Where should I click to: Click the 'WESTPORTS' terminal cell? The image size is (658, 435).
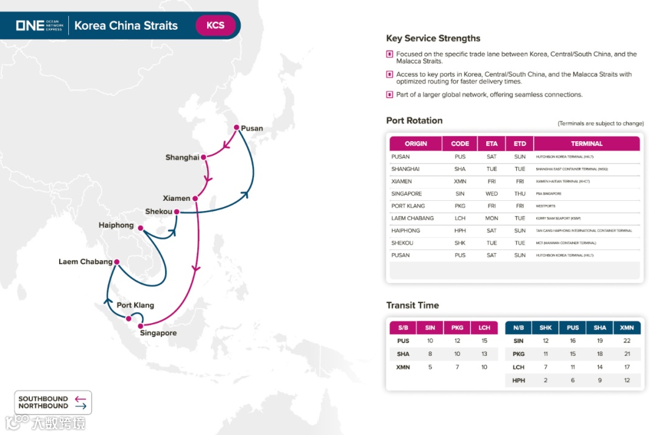545,206
